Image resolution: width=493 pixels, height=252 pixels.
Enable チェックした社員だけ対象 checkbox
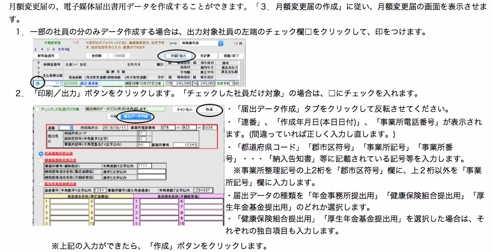[37, 109]
